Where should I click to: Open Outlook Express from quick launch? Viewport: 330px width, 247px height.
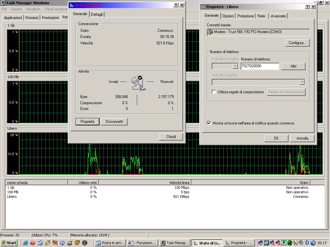pos(40,243)
